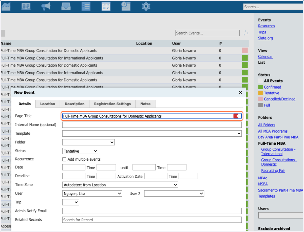Check the Add multiple events box
Screen dimensions: 304x232
(x=64, y=159)
